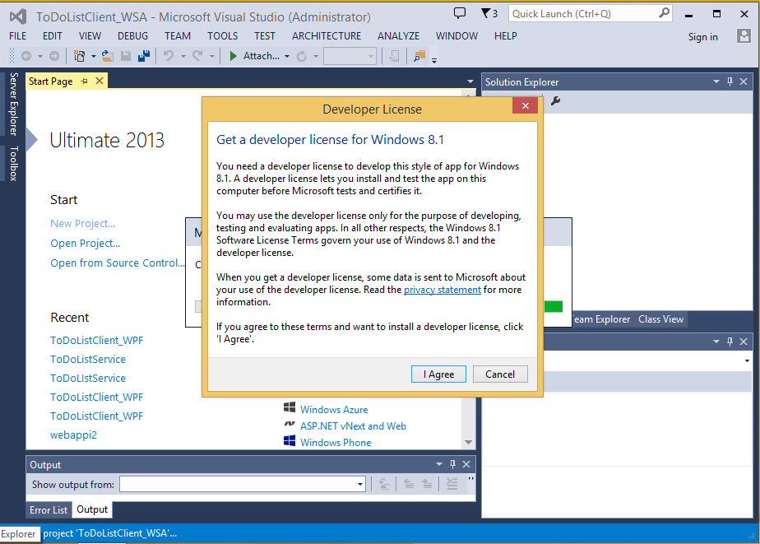Image resolution: width=760 pixels, height=544 pixels.
Task: Click the Start Page vertical scrollbar down arrow
Action: click(468, 442)
